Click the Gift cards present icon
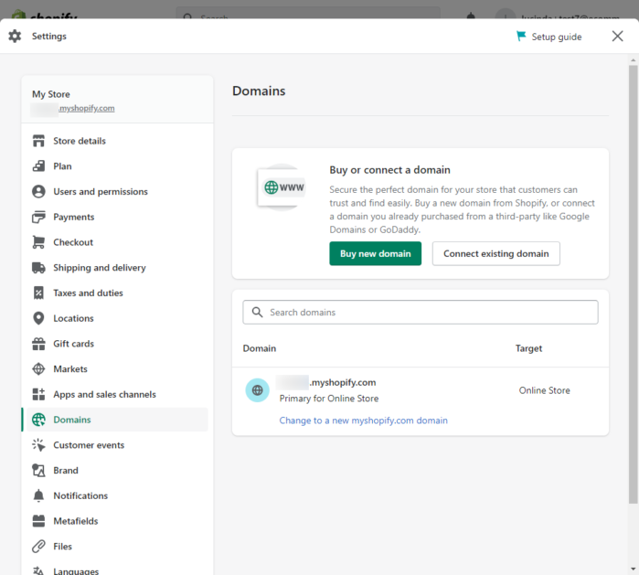 click(x=38, y=344)
